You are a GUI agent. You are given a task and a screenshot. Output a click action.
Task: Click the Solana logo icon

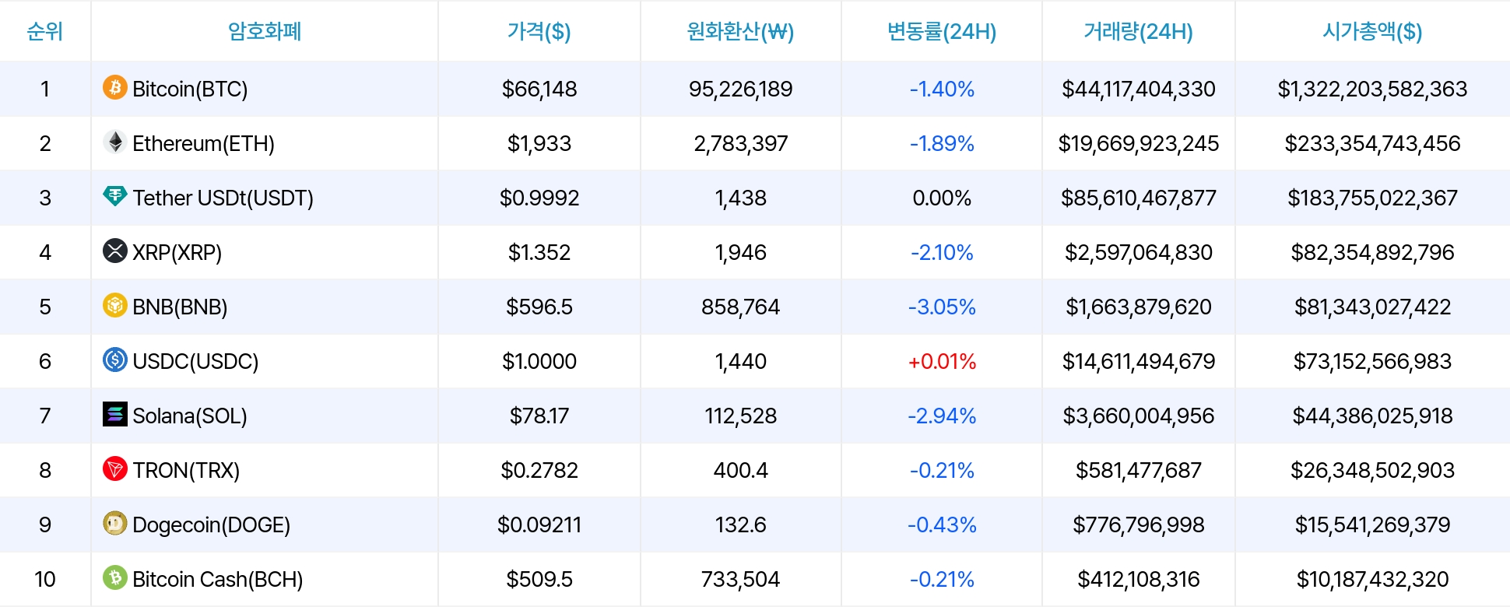(115, 414)
